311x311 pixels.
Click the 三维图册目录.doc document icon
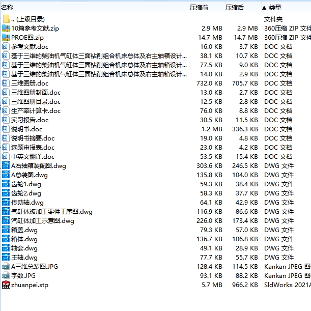6,101
